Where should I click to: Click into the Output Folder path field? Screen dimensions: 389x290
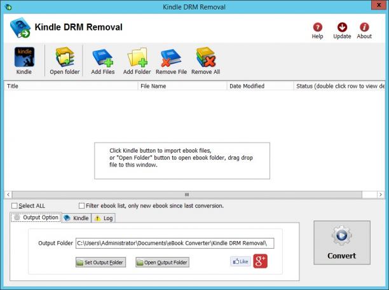click(x=175, y=243)
